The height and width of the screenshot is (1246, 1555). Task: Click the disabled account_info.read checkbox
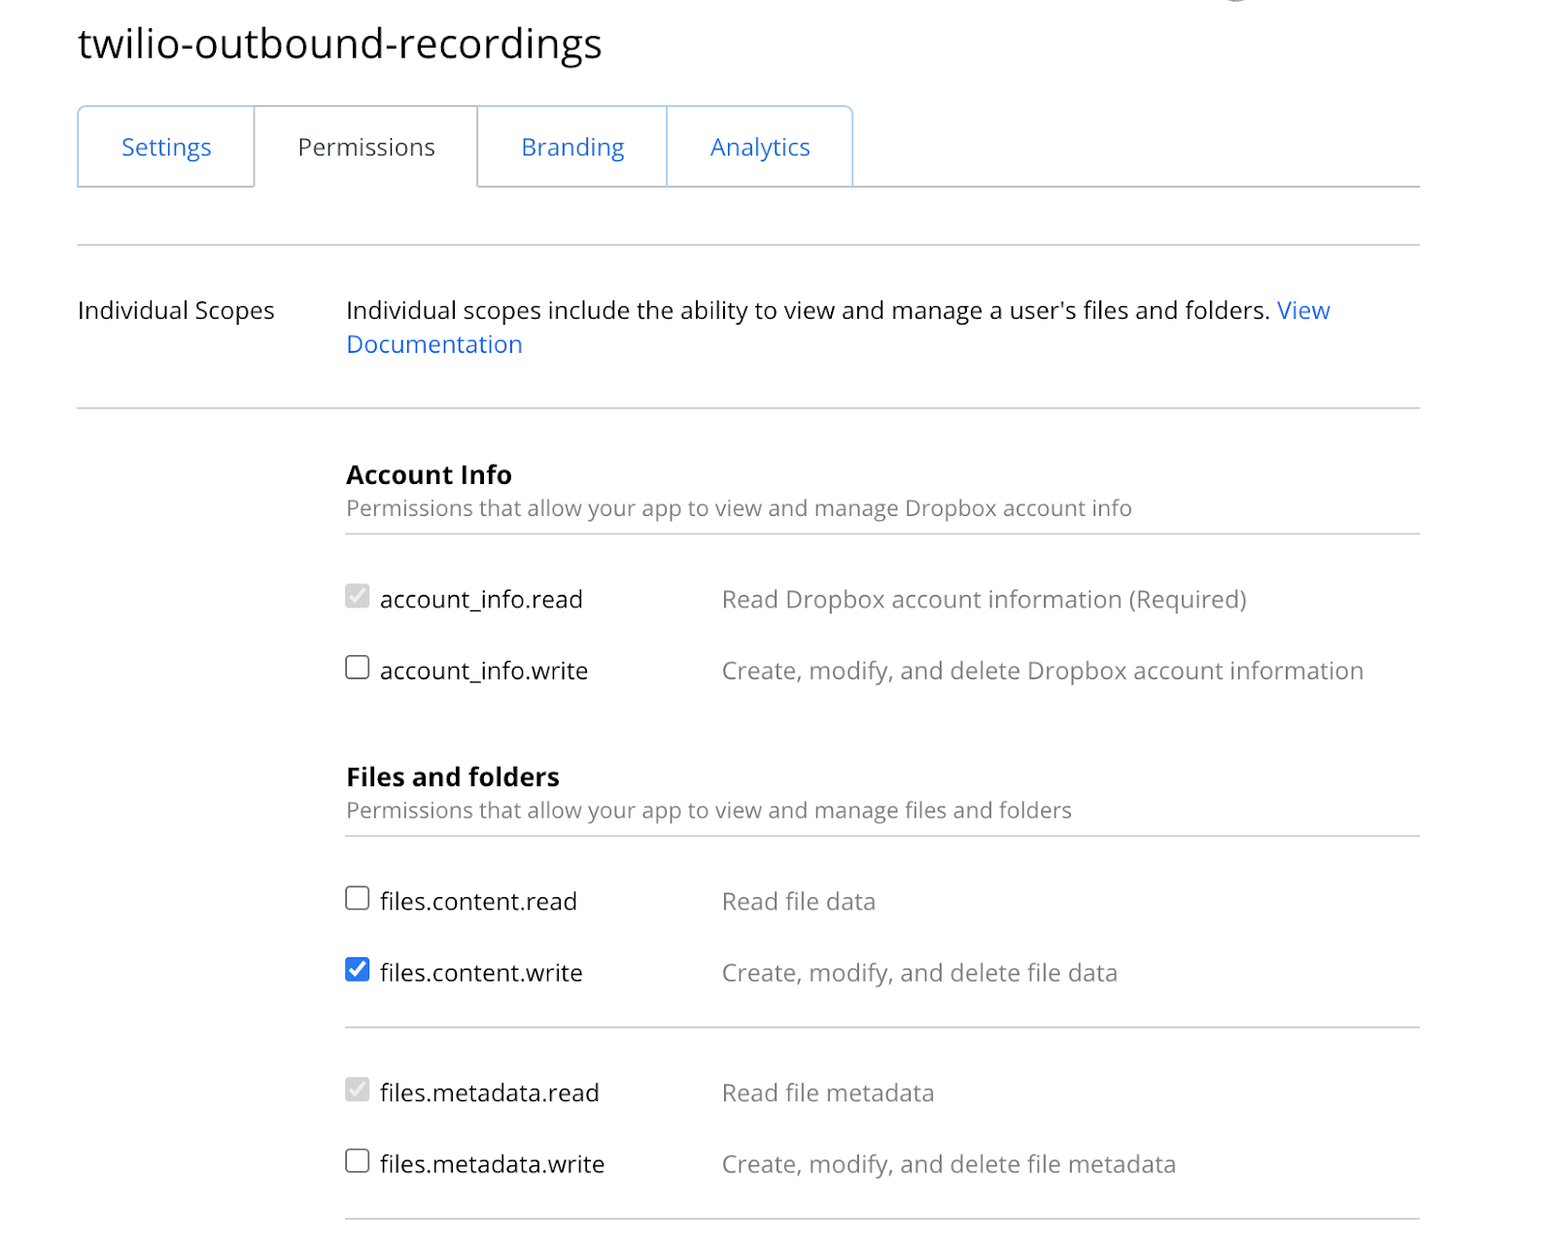pos(358,597)
